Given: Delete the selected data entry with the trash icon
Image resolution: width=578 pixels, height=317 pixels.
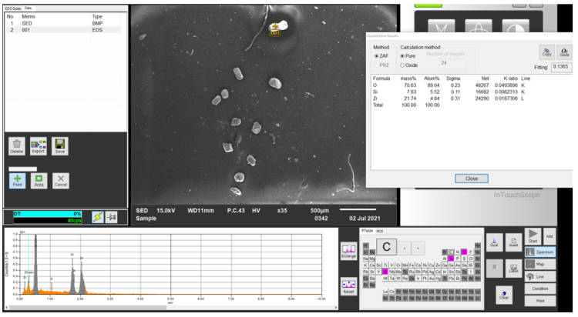Looking at the screenshot, I should point(17,145).
